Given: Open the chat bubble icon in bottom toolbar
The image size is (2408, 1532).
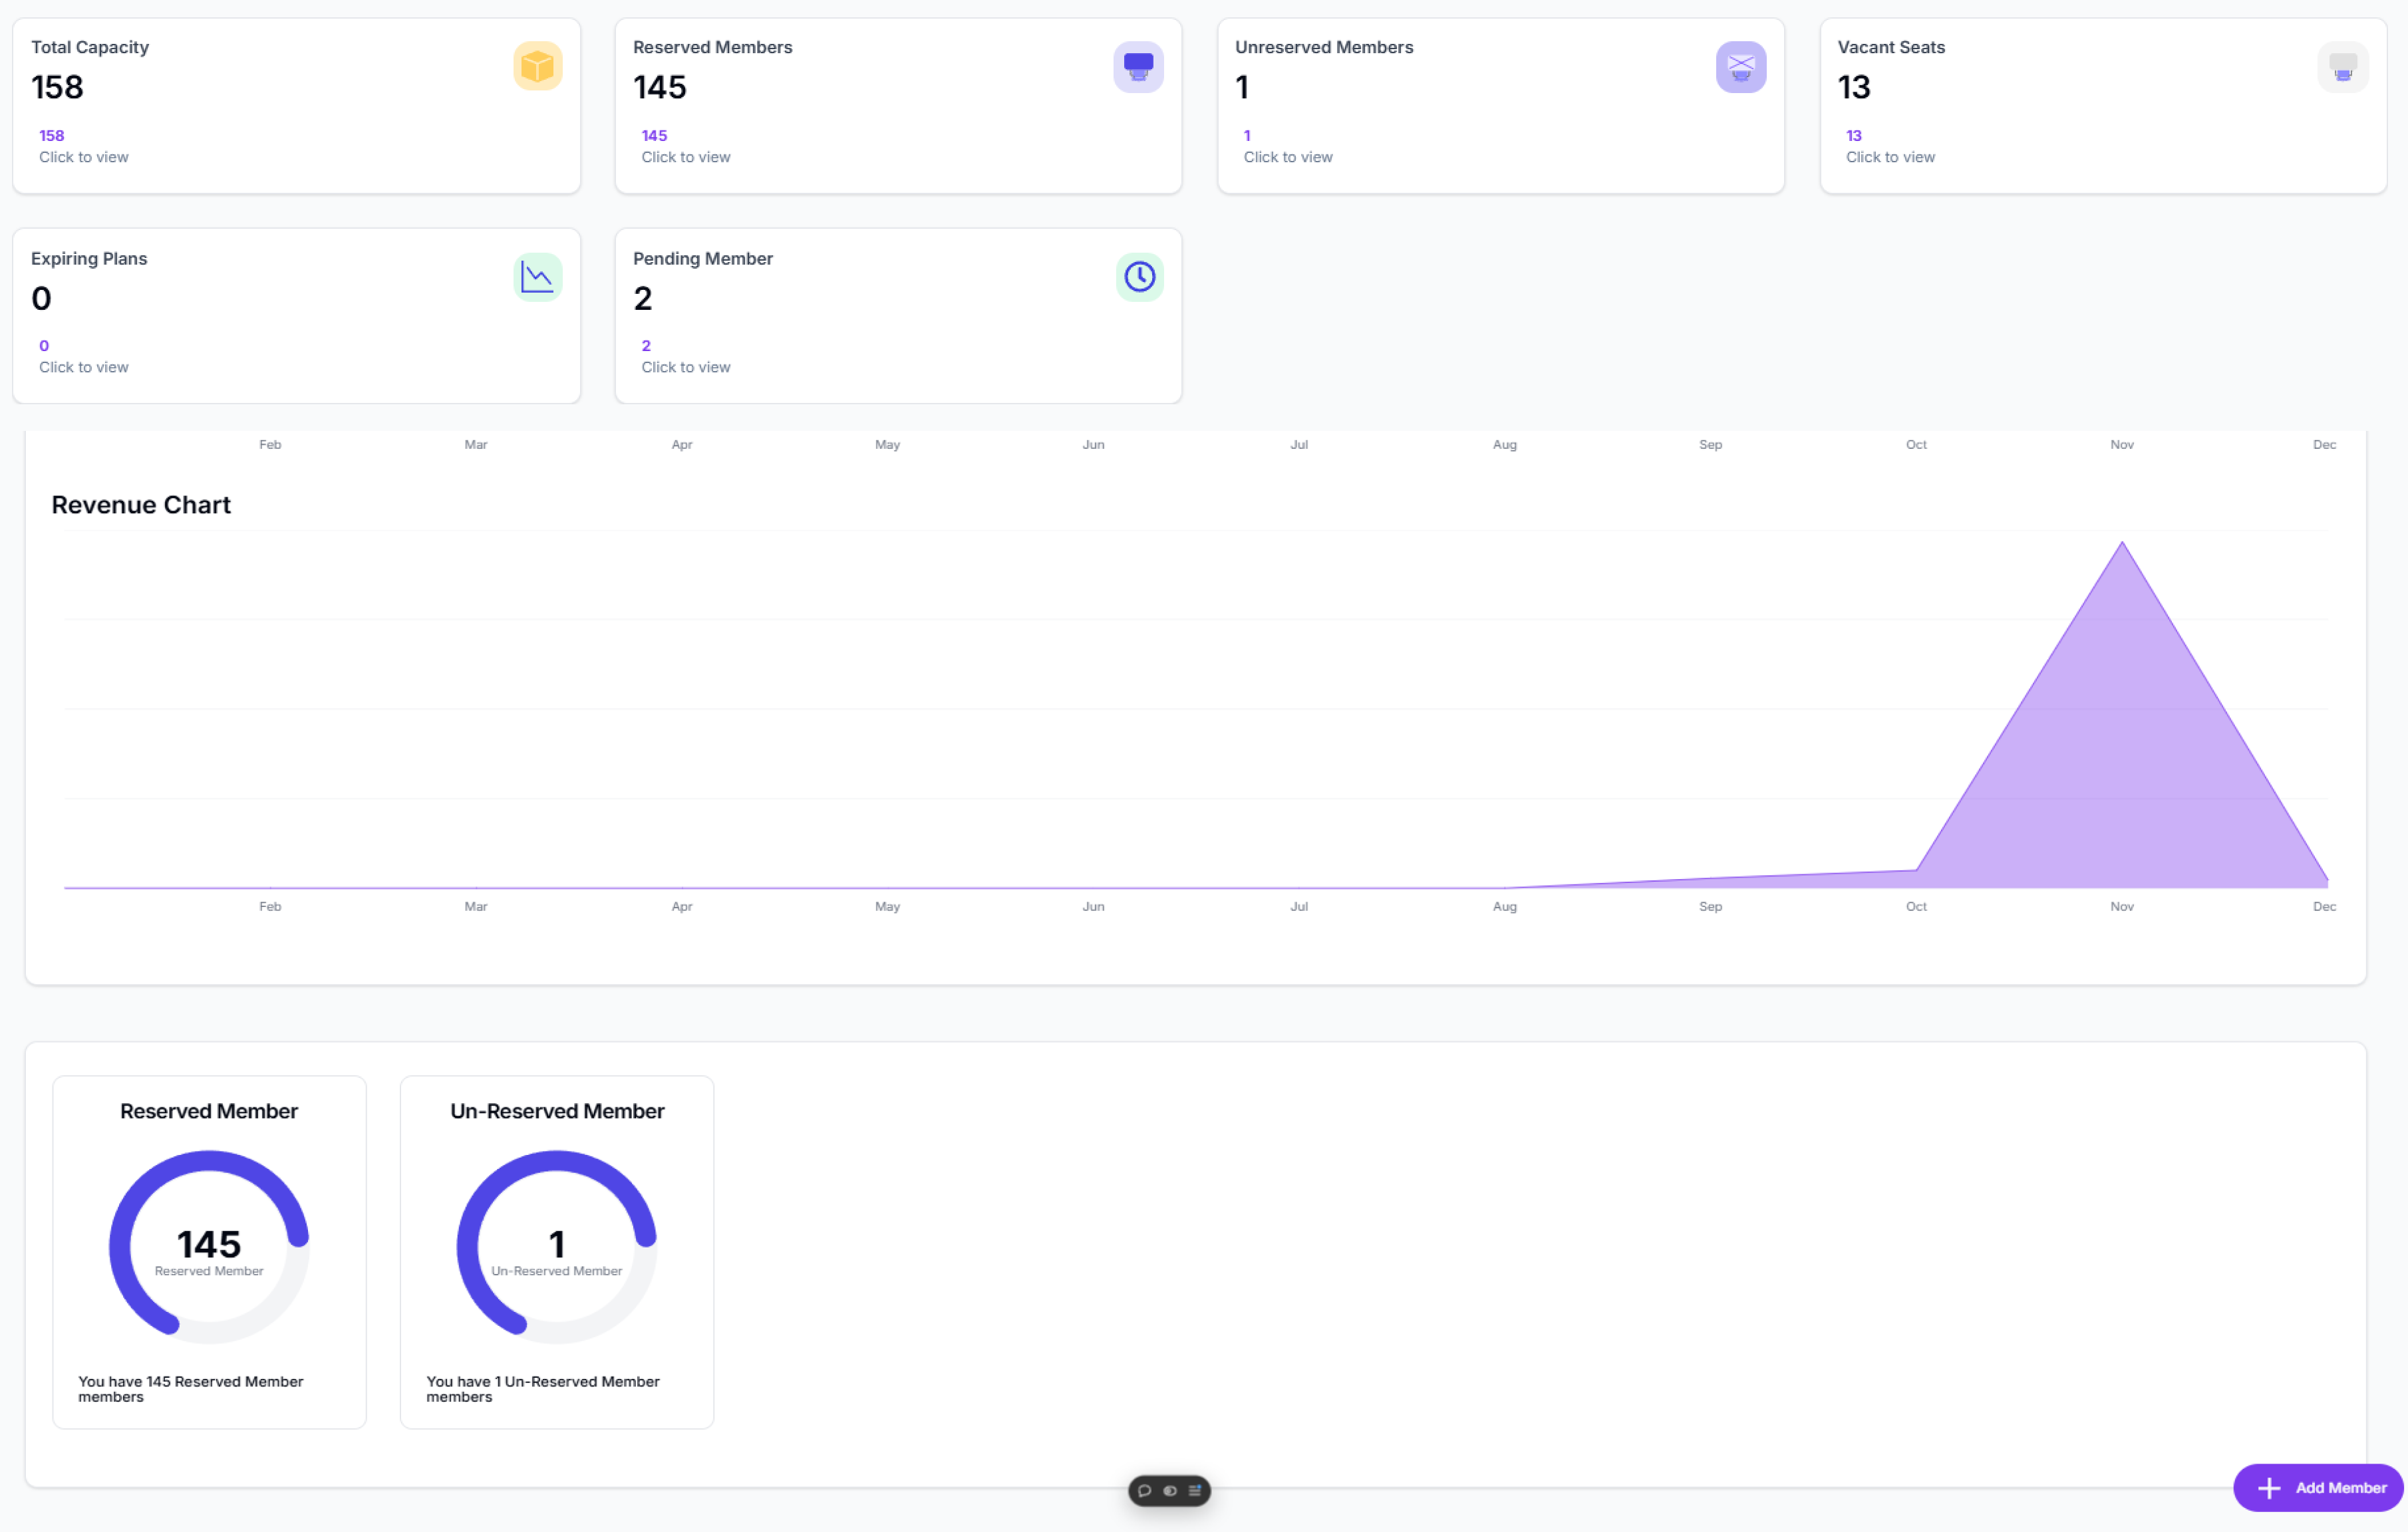Looking at the screenshot, I should pyautogui.click(x=1144, y=1490).
